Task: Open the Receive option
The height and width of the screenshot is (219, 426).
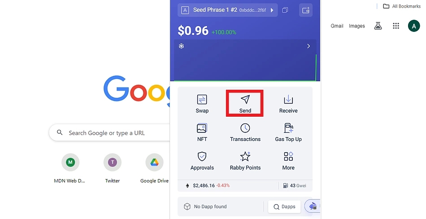Action: click(288, 104)
